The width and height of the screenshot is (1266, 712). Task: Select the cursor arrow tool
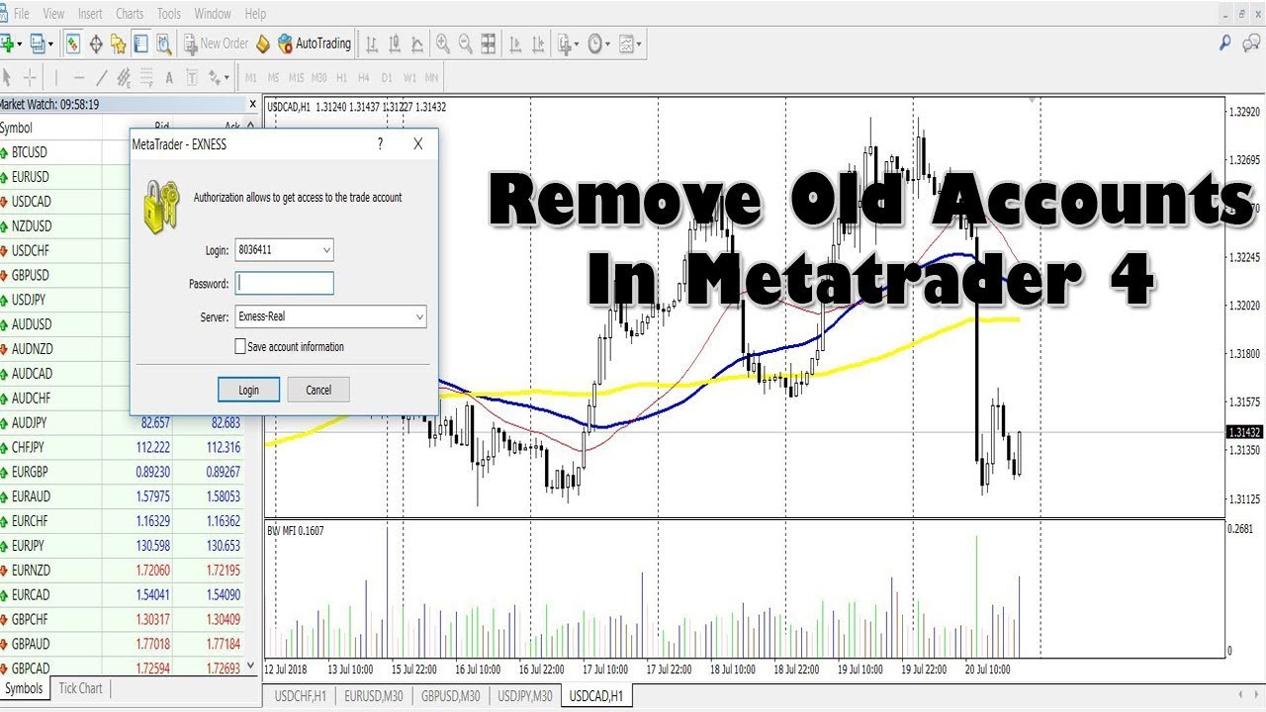point(8,77)
